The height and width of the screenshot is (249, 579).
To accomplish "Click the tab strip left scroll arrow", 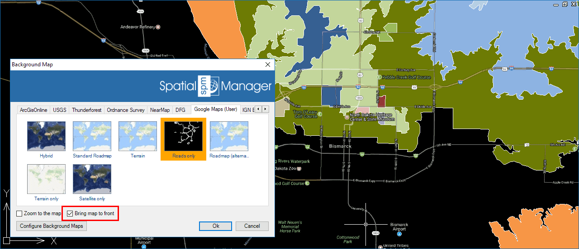I will click(258, 109).
